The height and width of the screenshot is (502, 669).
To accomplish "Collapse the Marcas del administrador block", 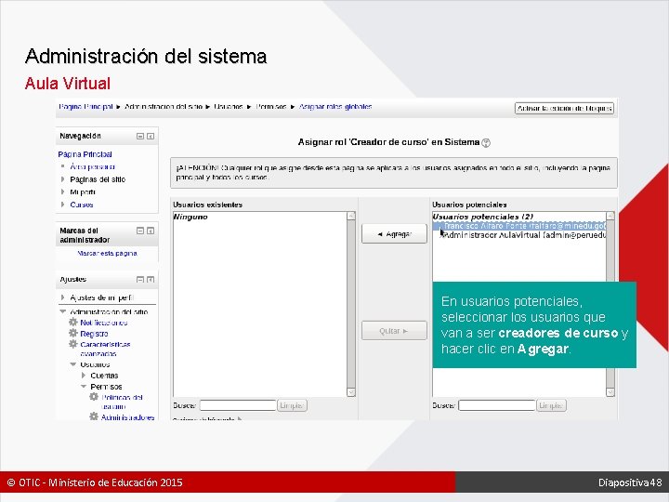I will click(x=140, y=231).
